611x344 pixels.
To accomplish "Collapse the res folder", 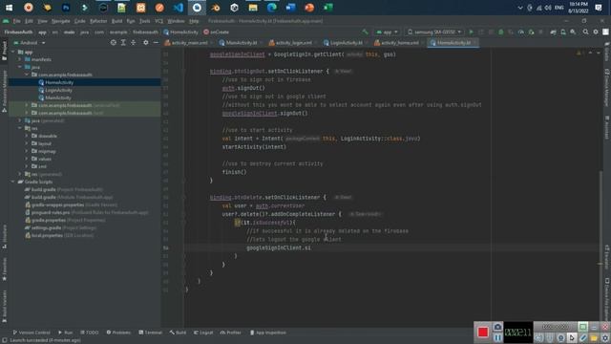I will (x=20, y=128).
